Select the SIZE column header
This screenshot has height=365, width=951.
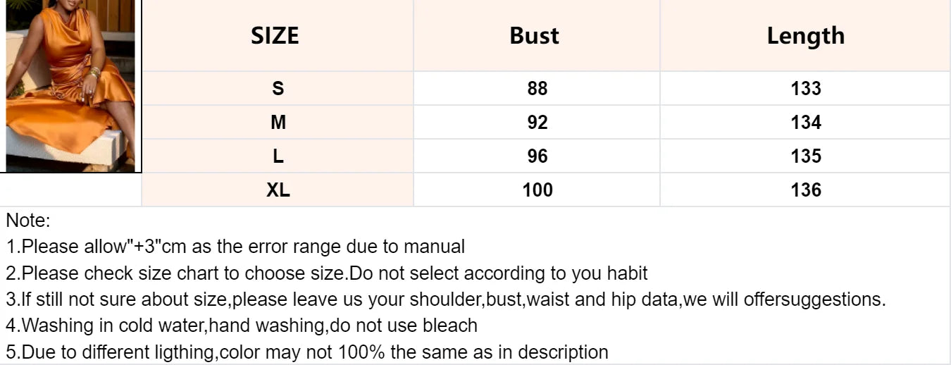pos(275,35)
